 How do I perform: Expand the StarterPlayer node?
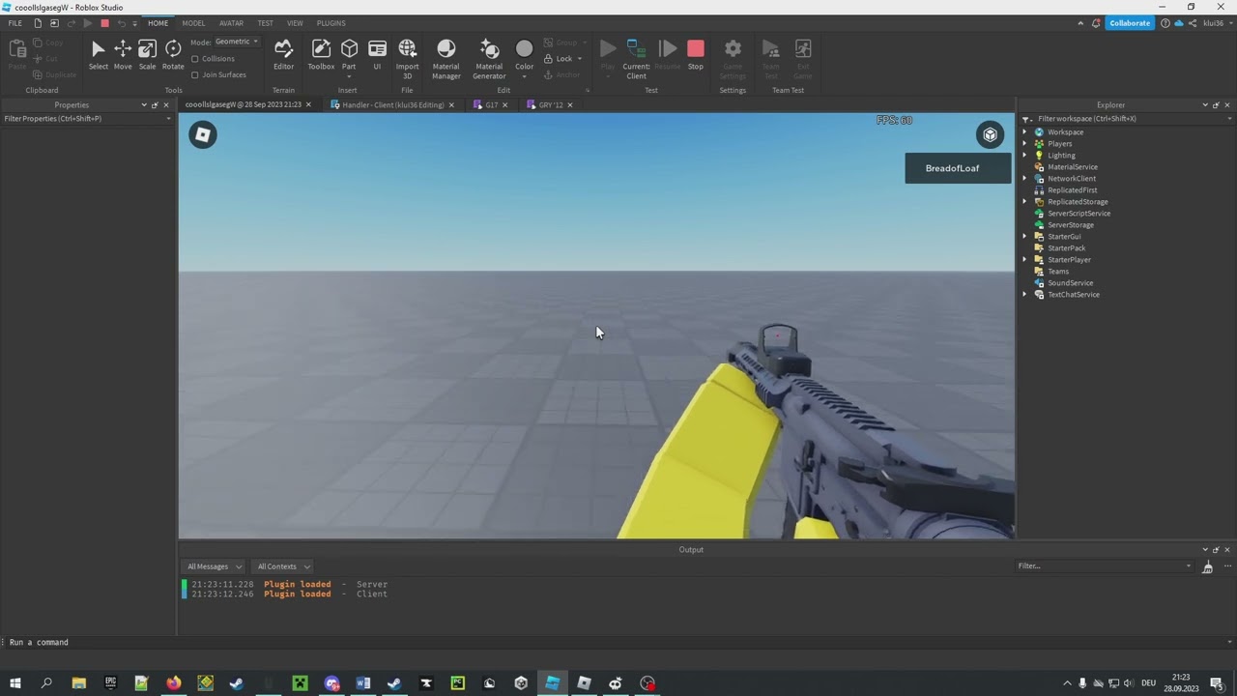coord(1025,260)
